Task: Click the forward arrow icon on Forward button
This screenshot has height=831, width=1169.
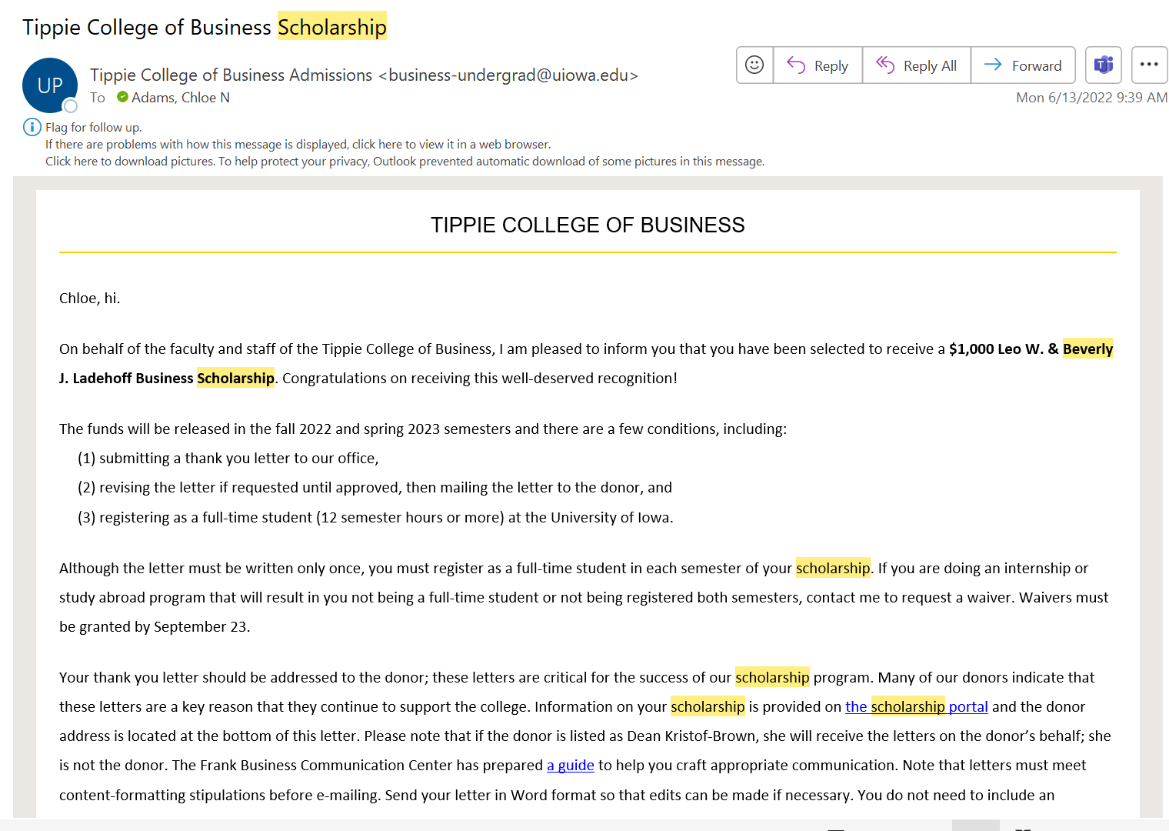Action: pyautogui.click(x=993, y=65)
